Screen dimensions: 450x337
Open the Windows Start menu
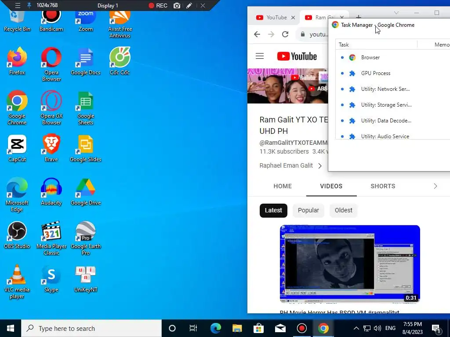(x=11, y=328)
